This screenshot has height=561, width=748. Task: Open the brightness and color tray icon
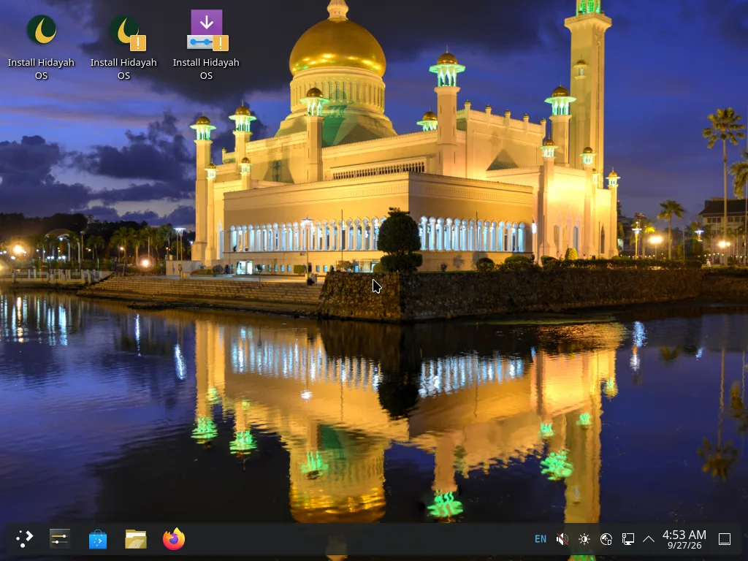pyautogui.click(x=584, y=539)
